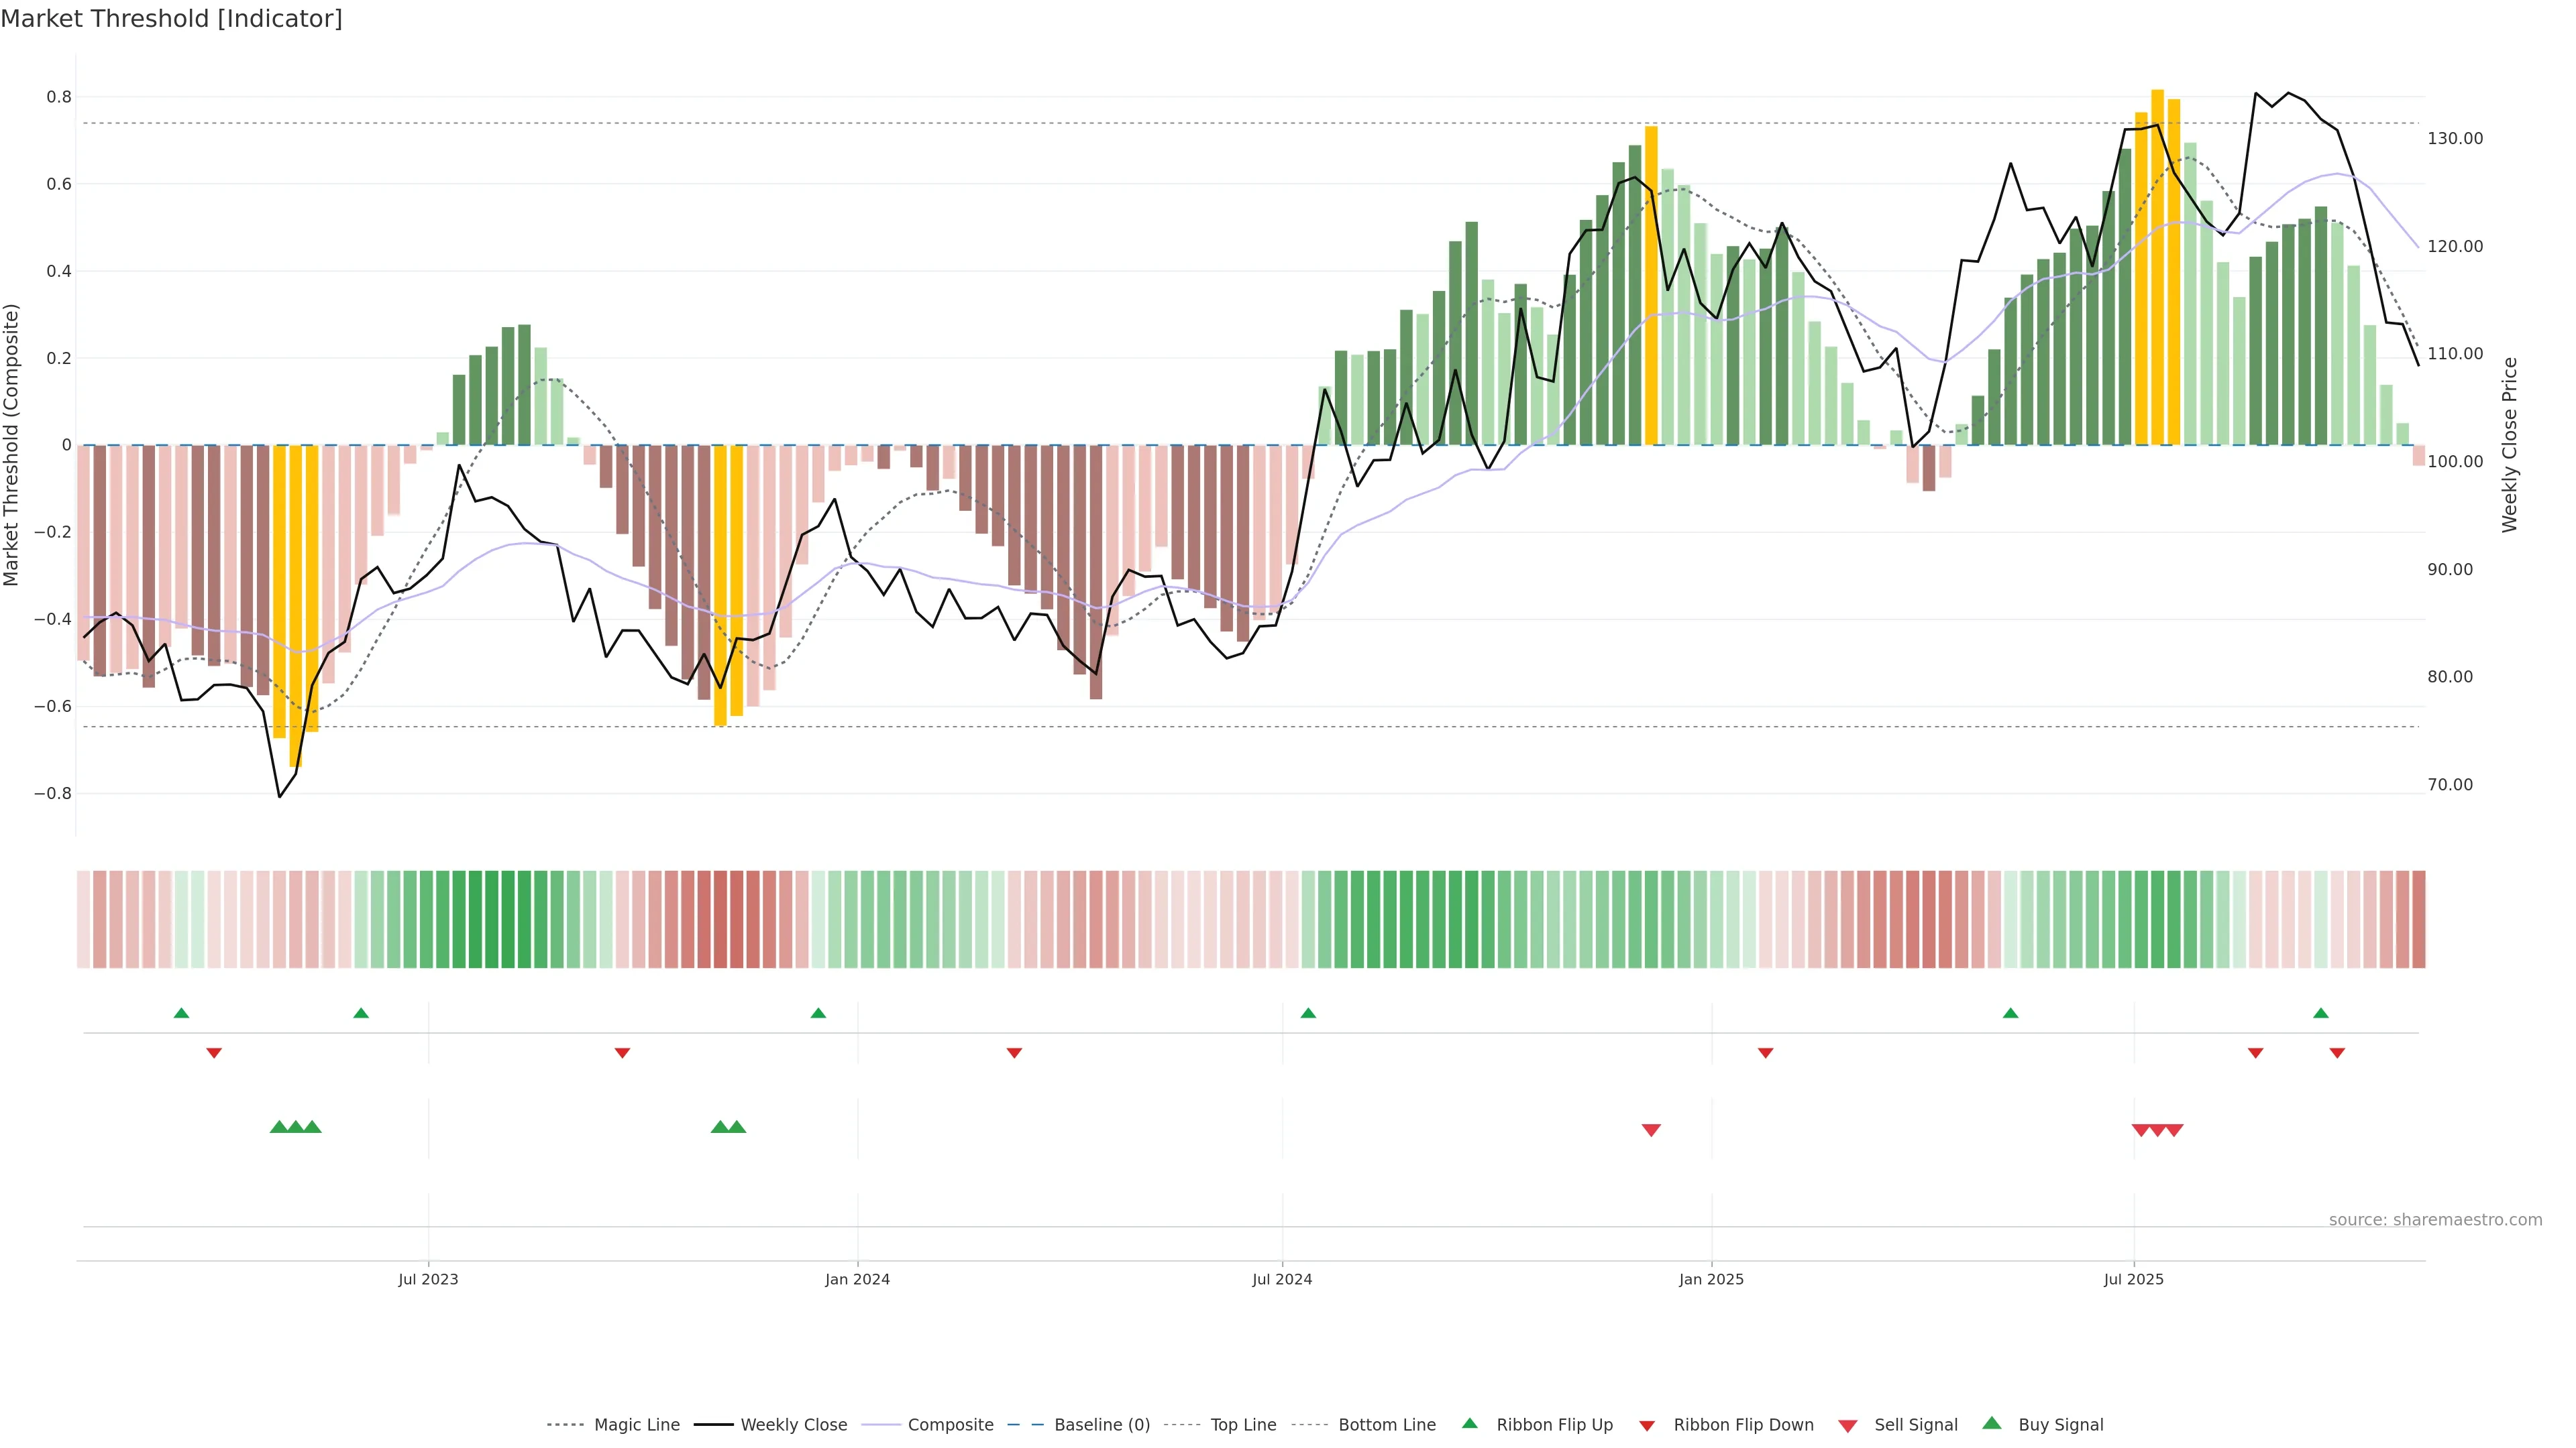Click the Sell Signal legend triangle icon
Screen dimensions: 2576x1448
[x=1847, y=1426]
